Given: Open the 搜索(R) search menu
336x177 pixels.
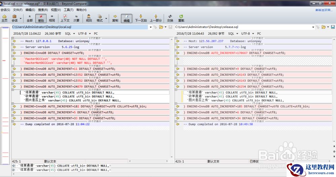Looking at the screenshot, I should (43, 10).
